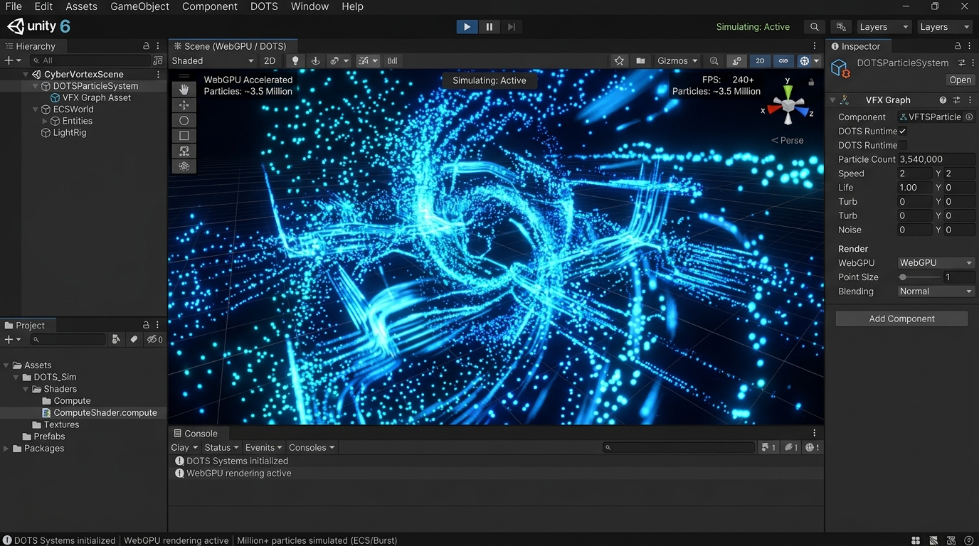Image resolution: width=979 pixels, height=546 pixels.
Task: Open the WebGPU render dropdown
Action: [x=936, y=263]
